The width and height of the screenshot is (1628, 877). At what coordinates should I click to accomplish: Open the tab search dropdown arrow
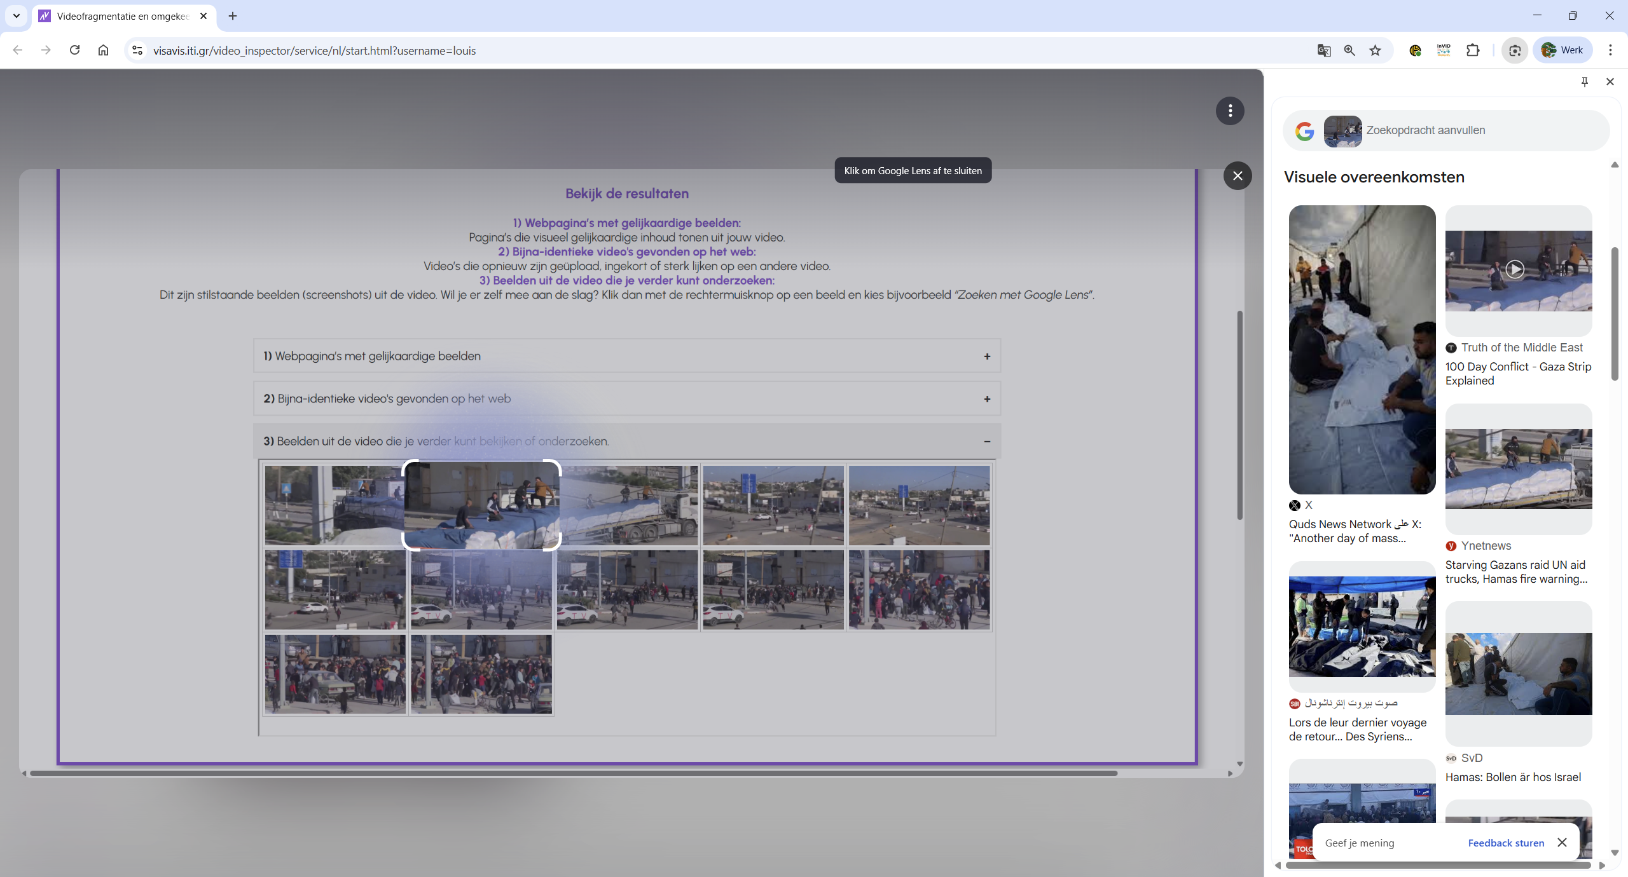17,16
